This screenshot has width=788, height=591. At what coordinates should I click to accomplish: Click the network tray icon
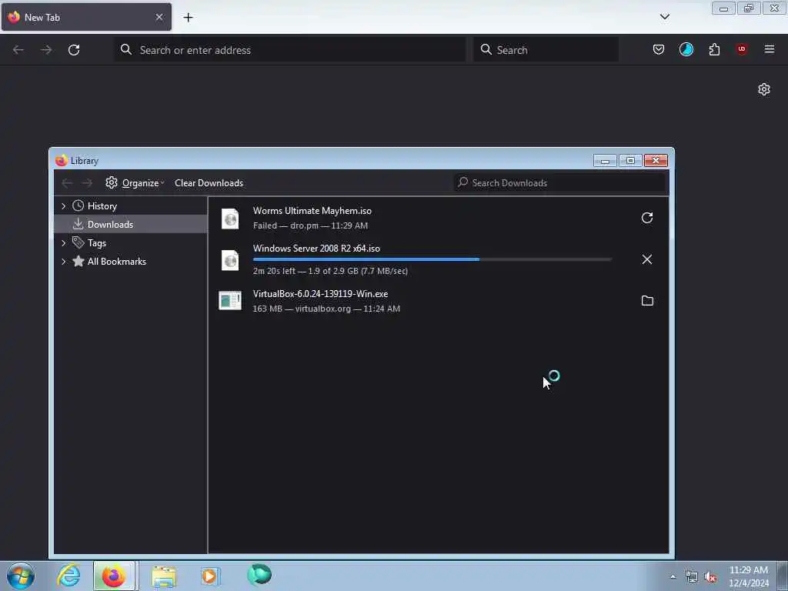click(692, 577)
